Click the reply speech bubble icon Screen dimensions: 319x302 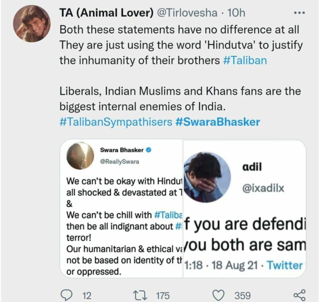click(66, 295)
